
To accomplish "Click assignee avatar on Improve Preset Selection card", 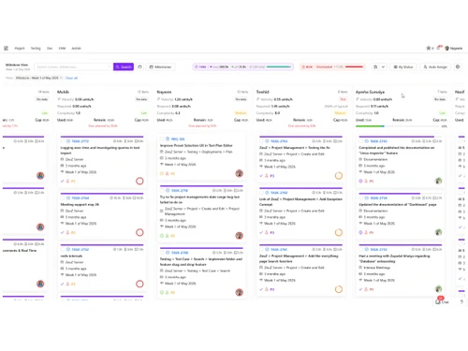I will point(240,173).
